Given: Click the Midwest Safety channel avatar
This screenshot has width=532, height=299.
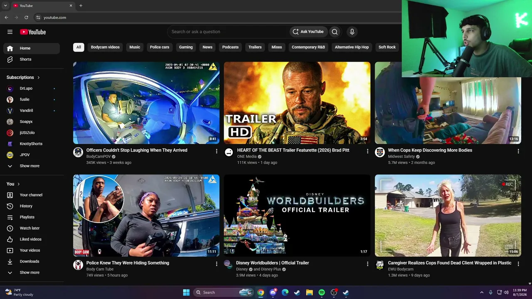Looking at the screenshot, I should [380, 152].
